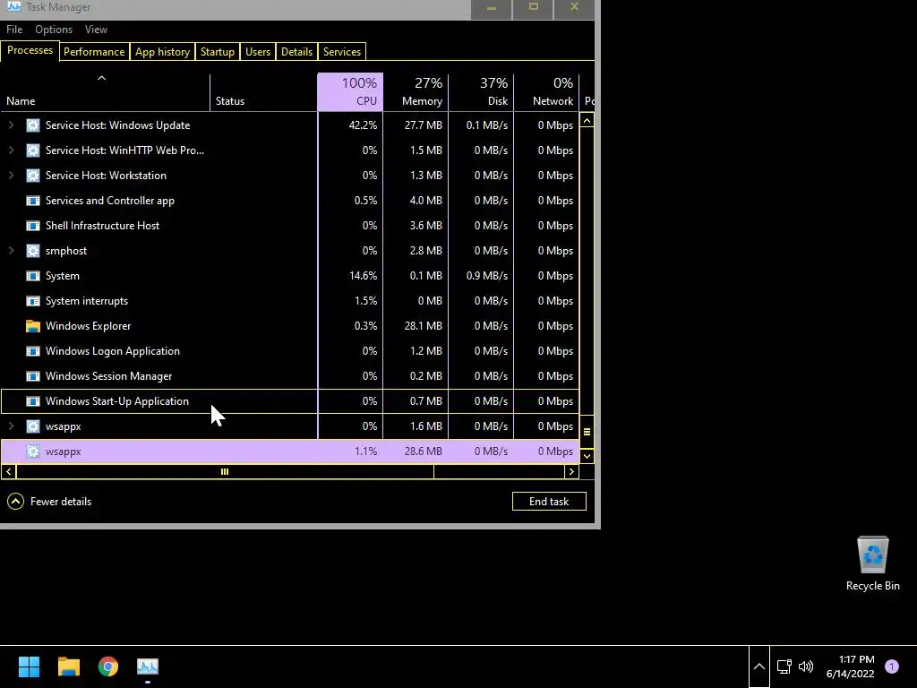Click the 28.1 MB memory value
The height and width of the screenshot is (688, 917).
coord(423,326)
